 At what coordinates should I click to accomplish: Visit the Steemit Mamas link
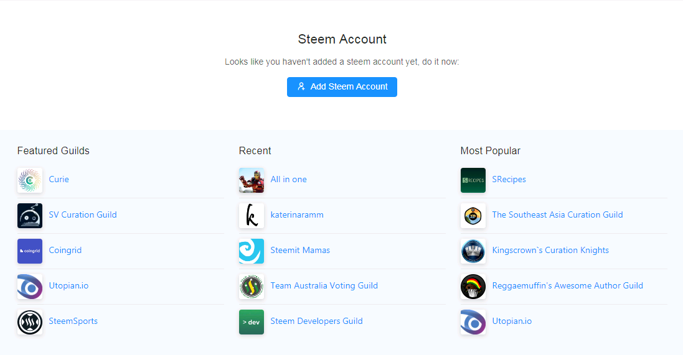coord(300,250)
